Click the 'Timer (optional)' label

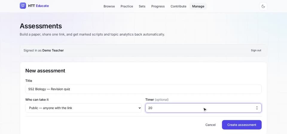click(157, 100)
